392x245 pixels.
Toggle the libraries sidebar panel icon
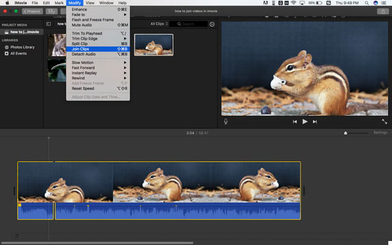(x=48, y=24)
